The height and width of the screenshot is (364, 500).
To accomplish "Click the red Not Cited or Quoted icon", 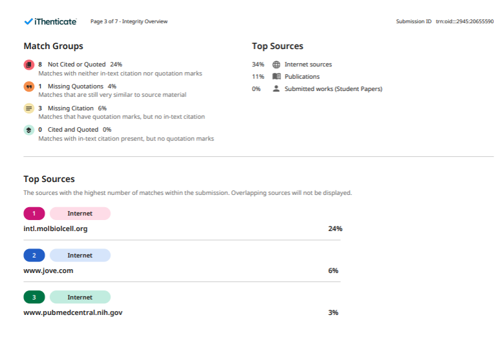I will point(29,65).
